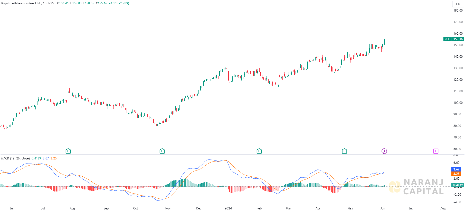
Task: Click the blue 3.67 MACD value label
Action: coord(456,169)
